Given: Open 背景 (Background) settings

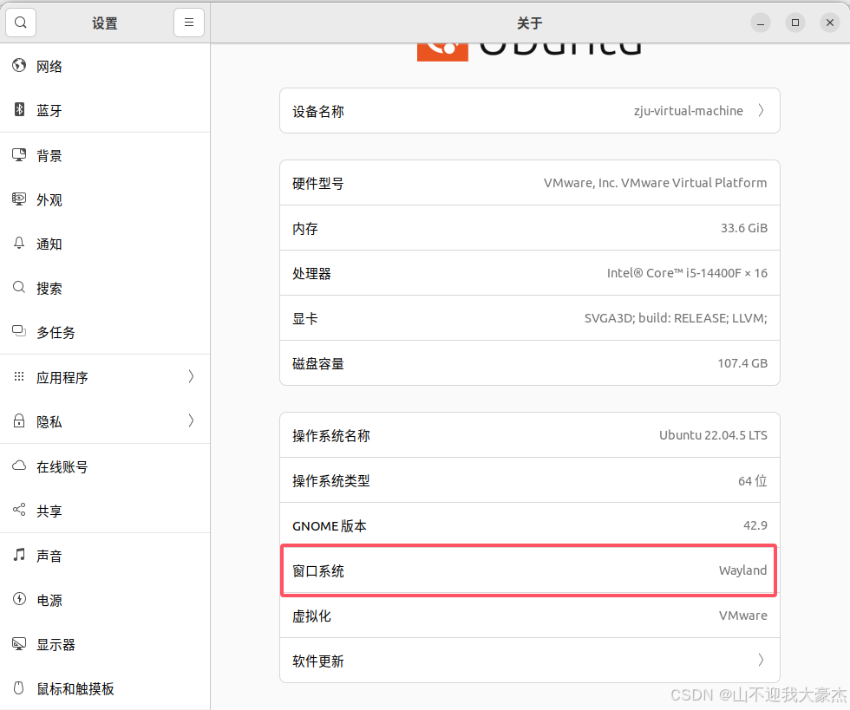Looking at the screenshot, I should [x=49, y=155].
